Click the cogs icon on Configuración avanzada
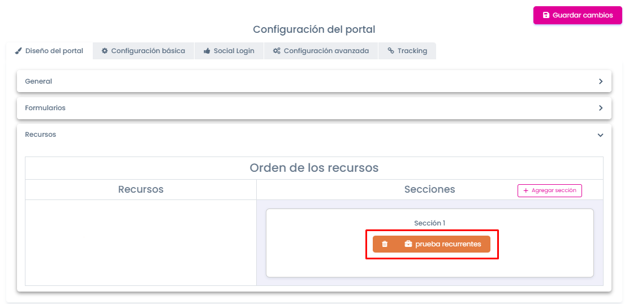 pyautogui.click(x=277, y=51)
